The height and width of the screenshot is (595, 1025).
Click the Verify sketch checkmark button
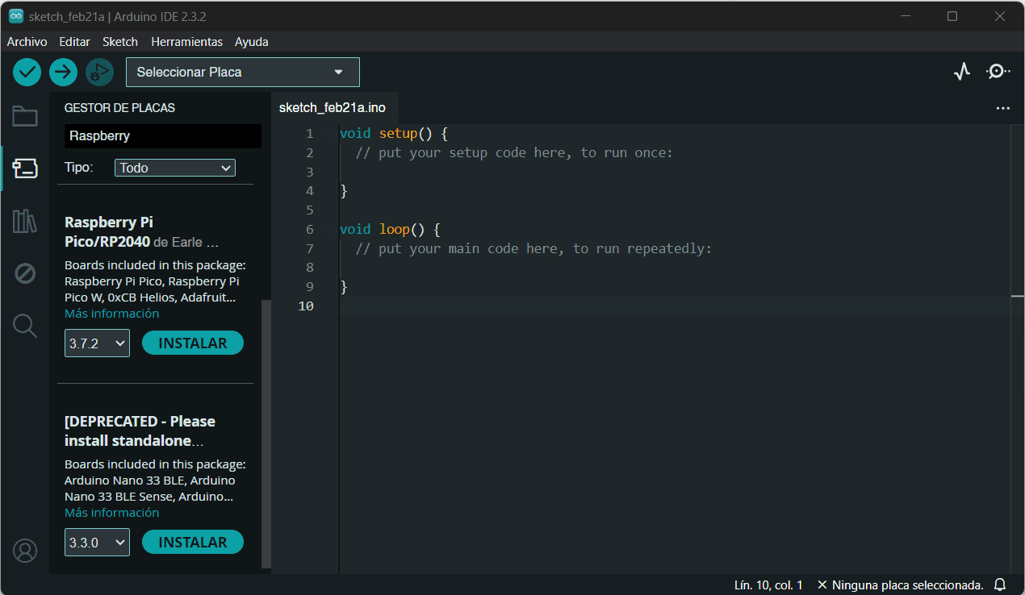tap(27, 72)
